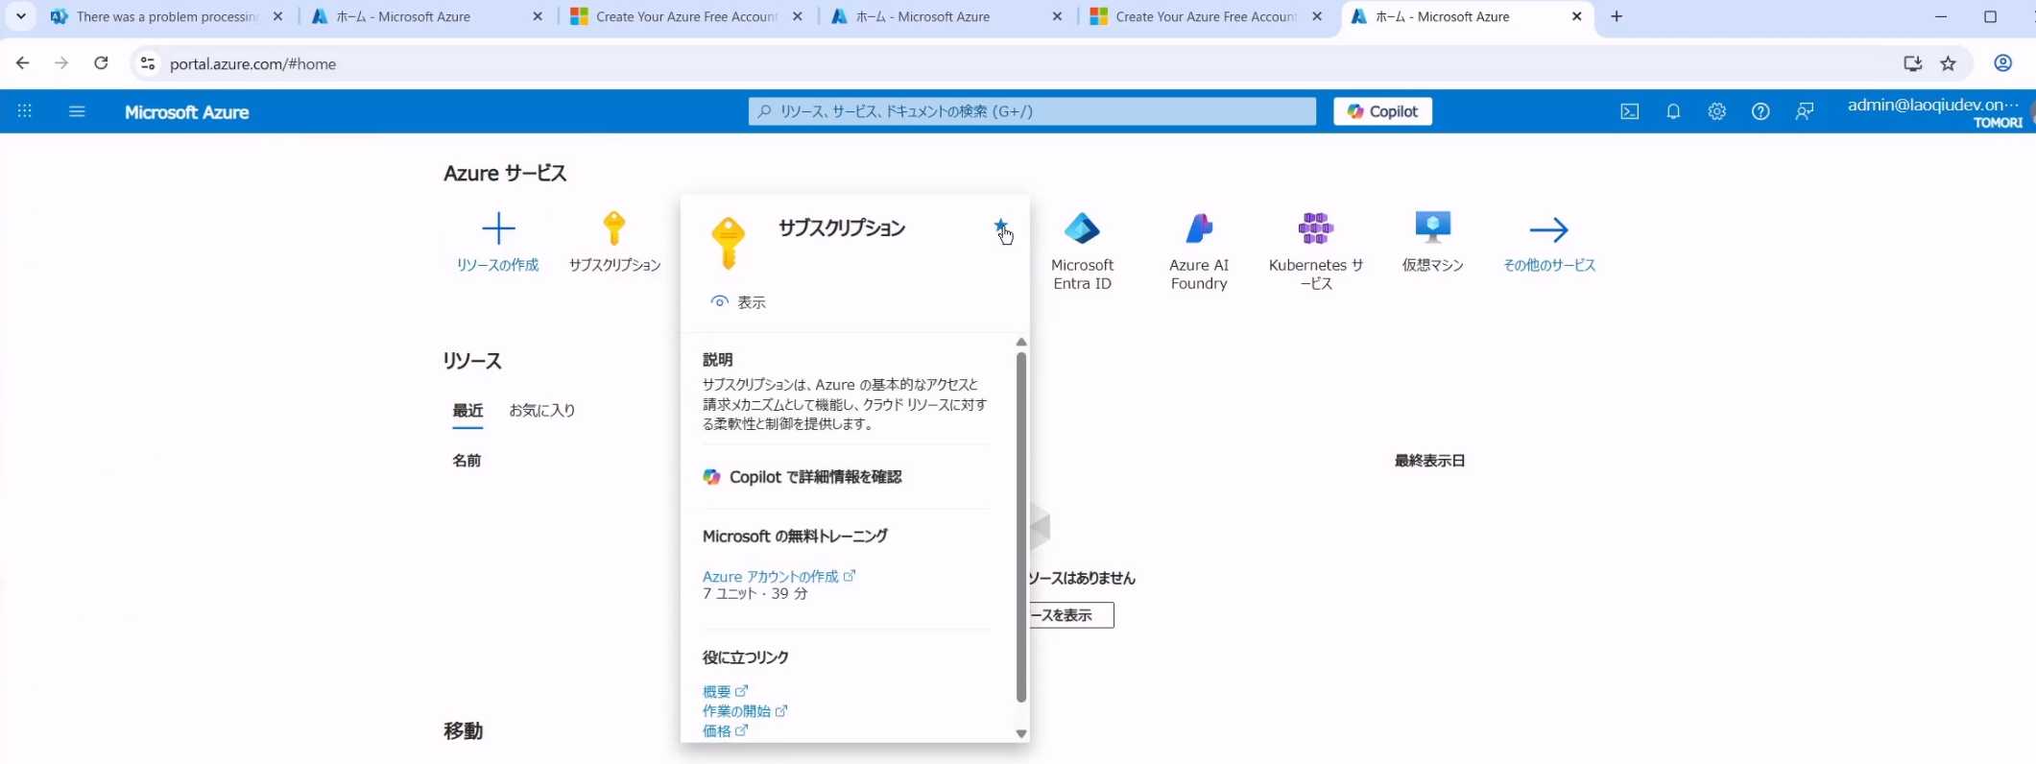
Task: Click 表示 with eye icon in popup
Action: pyautogui.click(x=738, y=302)
